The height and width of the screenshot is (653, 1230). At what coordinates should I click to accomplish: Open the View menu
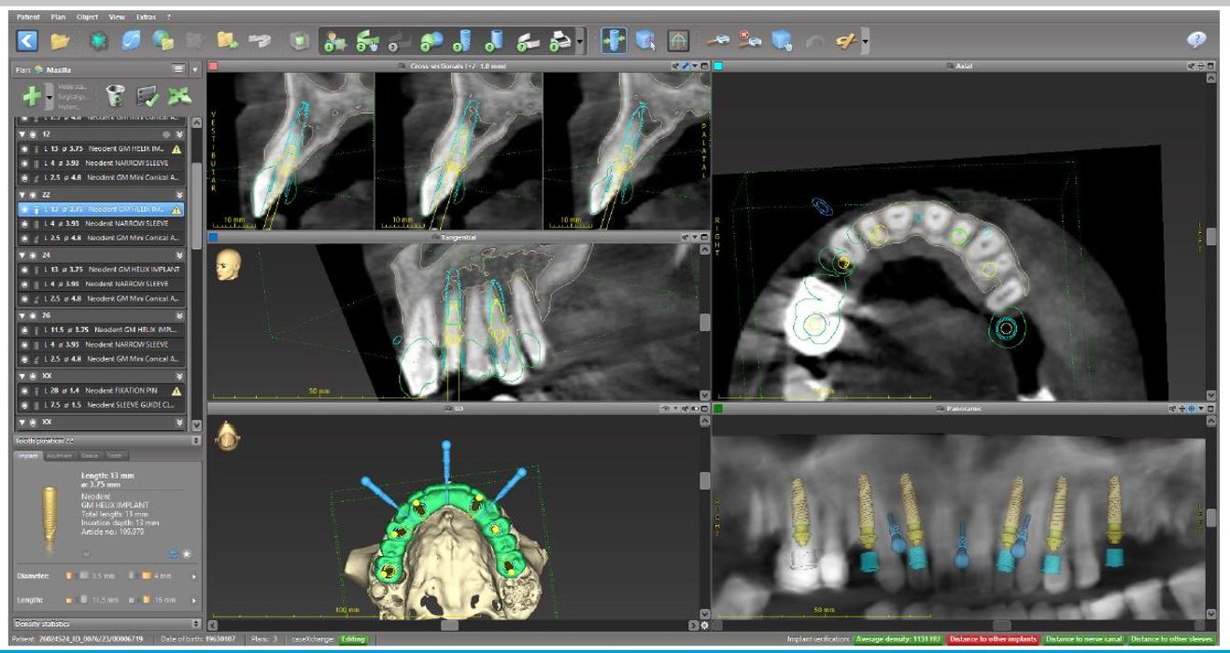tap(117, 17)
